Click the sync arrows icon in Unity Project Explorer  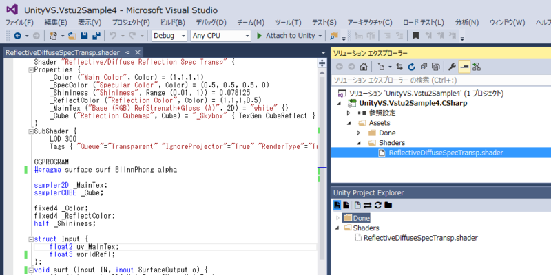(368, 205)
